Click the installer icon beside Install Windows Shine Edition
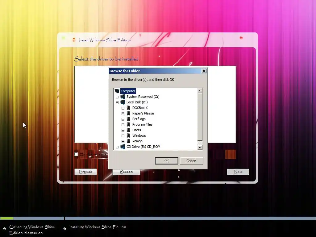Screen dimensions: 316x237 pyautogui.click(x=74, y=40)
